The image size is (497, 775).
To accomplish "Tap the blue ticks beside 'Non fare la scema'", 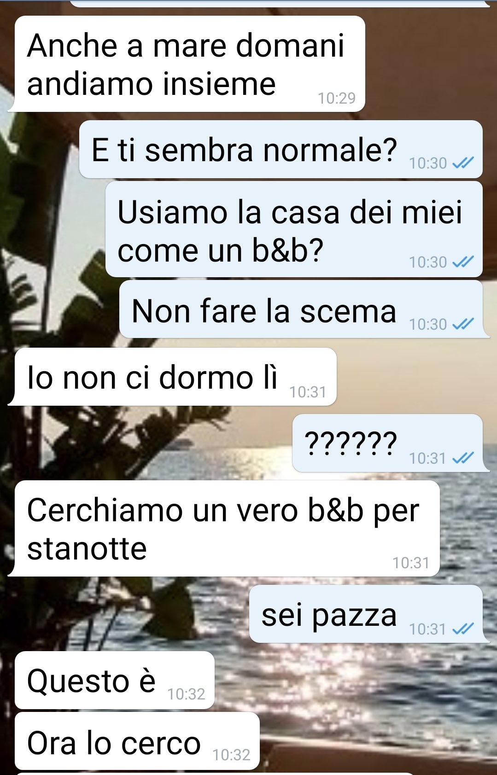I will point(463,324).
